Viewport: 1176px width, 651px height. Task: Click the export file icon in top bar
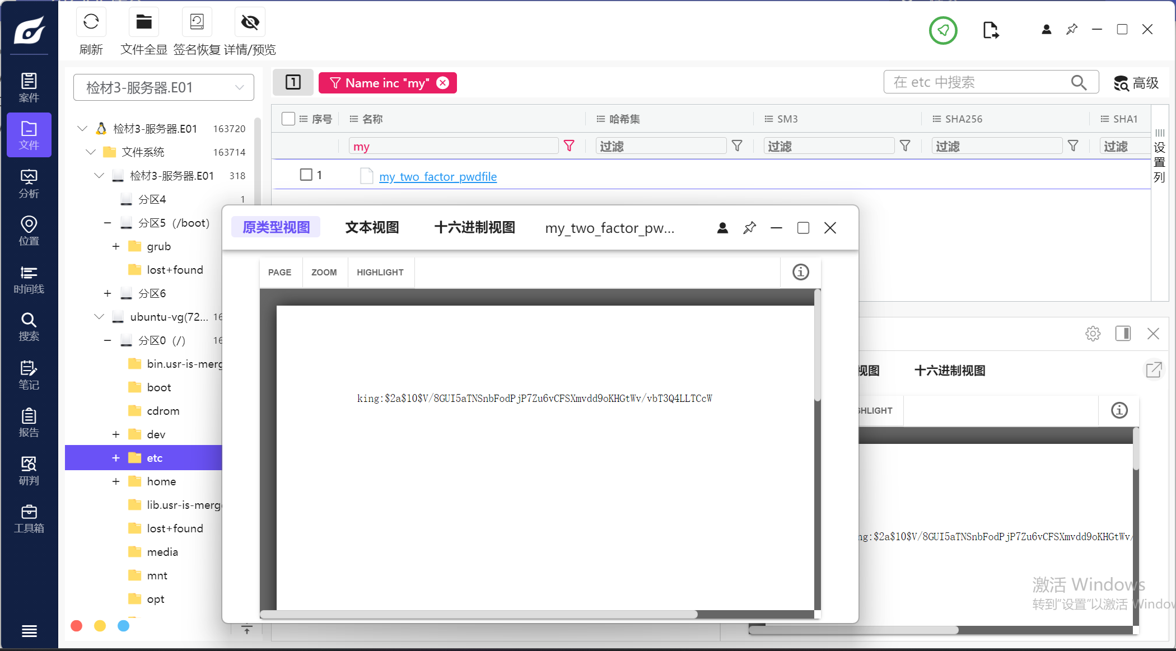[x=990, y=30]
